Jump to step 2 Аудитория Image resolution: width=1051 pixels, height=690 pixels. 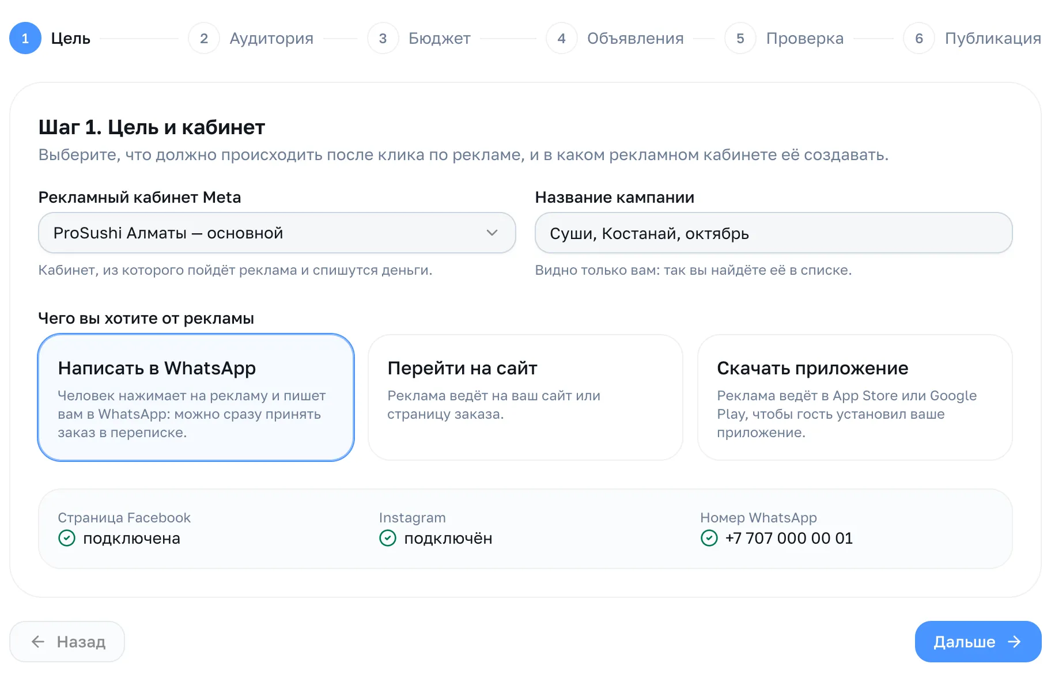tap(251, 38)
